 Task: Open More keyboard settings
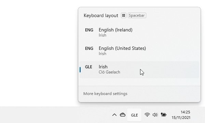tap(105, 94)
